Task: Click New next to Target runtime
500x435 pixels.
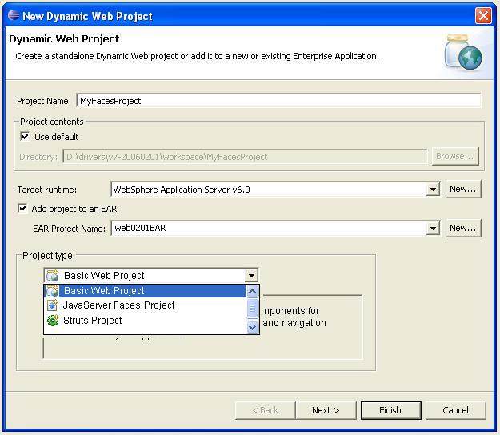Action: (463, 190)
